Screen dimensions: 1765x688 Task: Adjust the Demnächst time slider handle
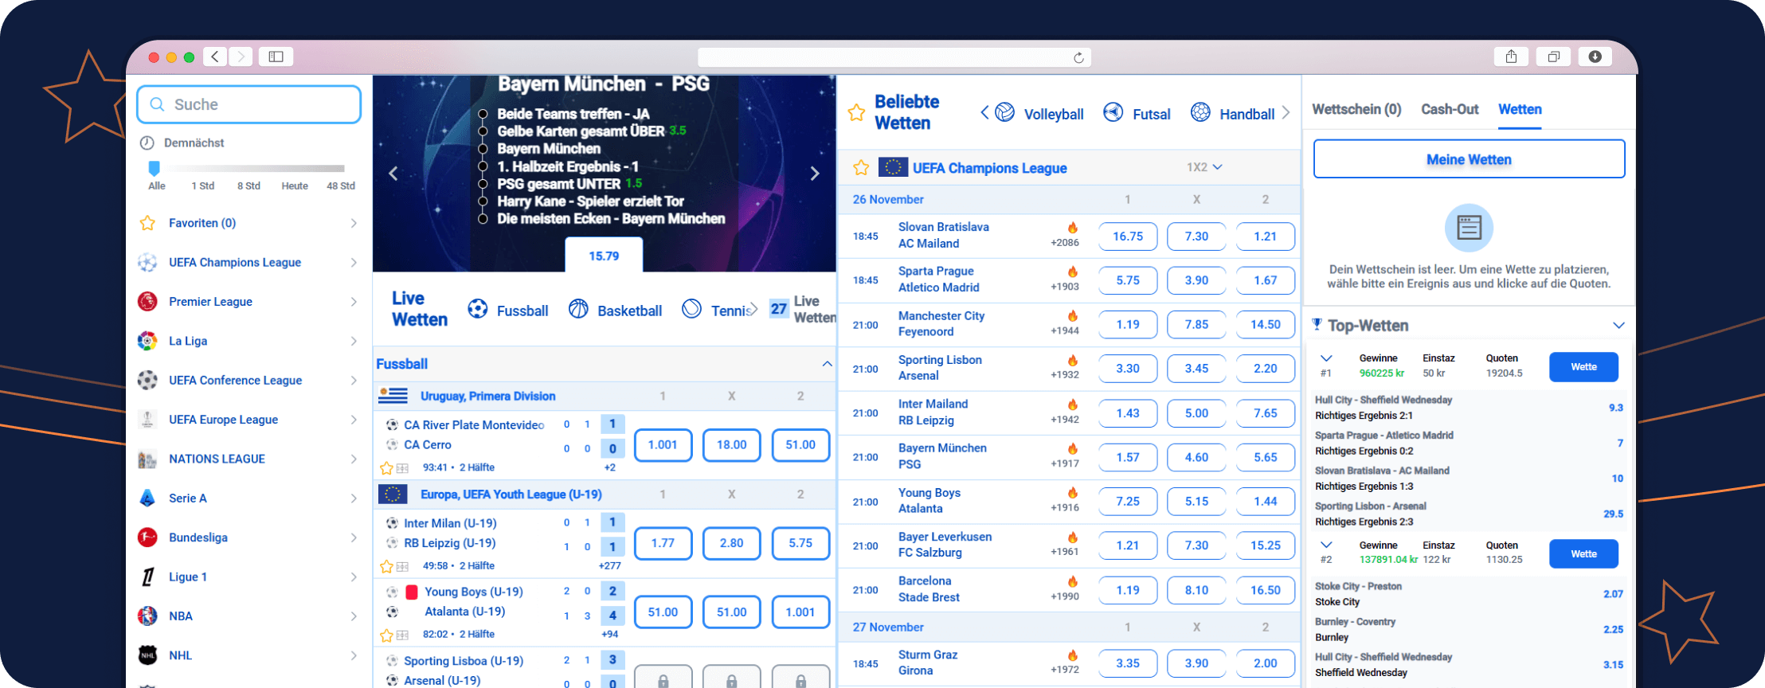(x=155, y=167)
